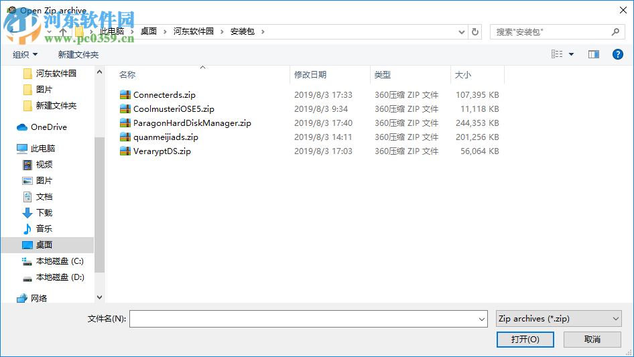Click the refresh icon beside address bar

[x=475, y=31]
